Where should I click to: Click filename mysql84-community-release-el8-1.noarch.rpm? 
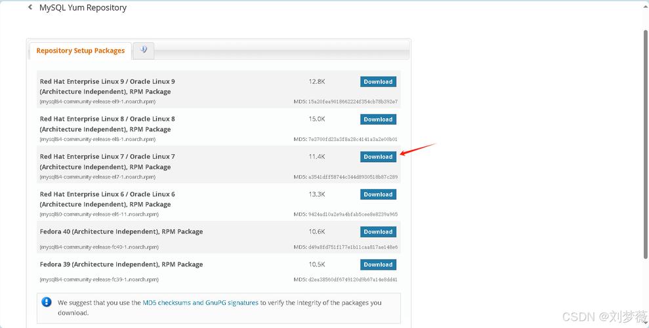(98, 139)
